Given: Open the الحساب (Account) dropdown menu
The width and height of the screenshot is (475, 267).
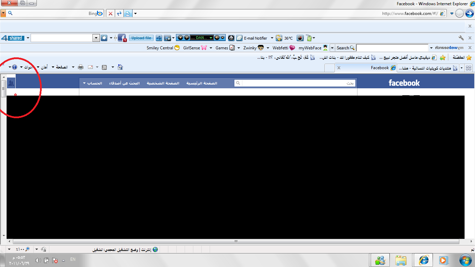Looking at the screenshot, I should click(92, 83).
